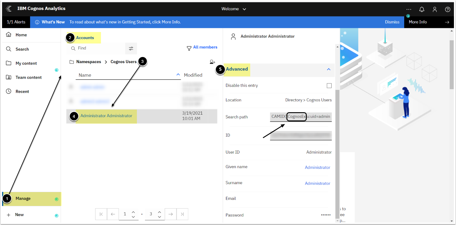Click the User ID value Administrator
The width and height of the screenshot is (456, 225).
tap(319, 152)
